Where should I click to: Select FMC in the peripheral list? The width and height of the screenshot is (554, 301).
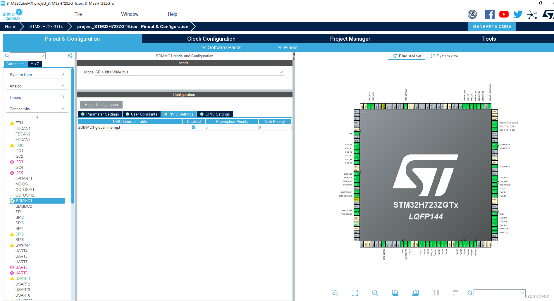coord(20,145)
